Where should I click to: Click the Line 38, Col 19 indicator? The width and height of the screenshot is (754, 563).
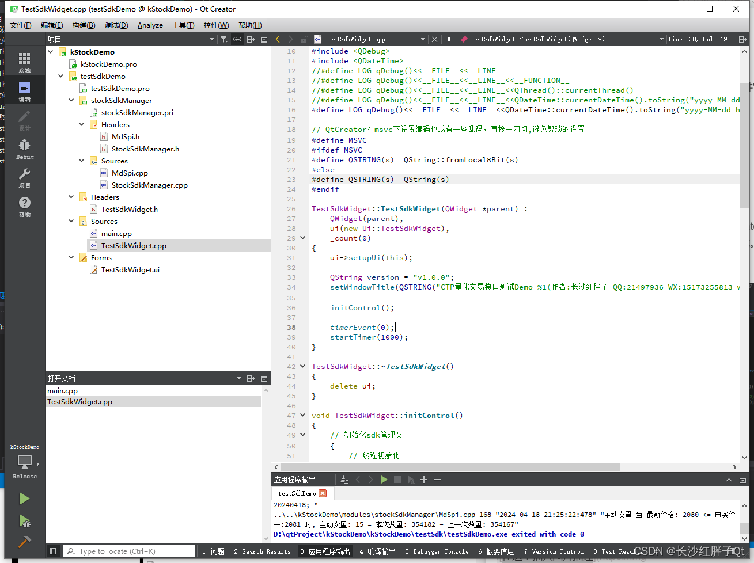(698, 39)
